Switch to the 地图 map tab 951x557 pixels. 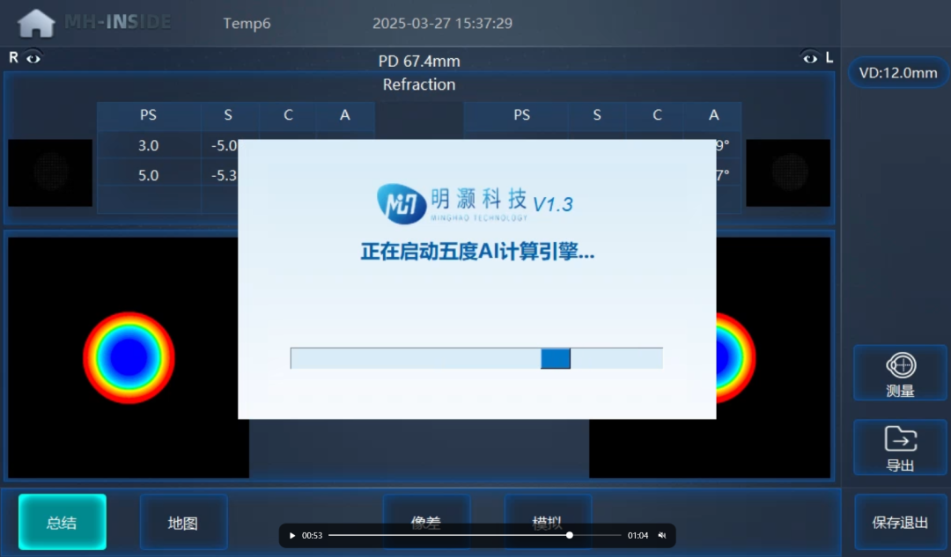[183, 522]
